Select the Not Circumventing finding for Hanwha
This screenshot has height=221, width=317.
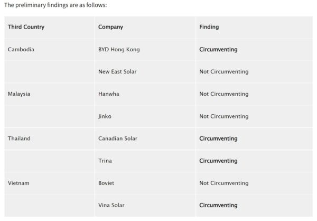[x=223, y=94]
